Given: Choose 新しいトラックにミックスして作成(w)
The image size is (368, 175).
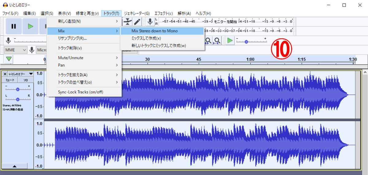Looking at the screenshot, I should coord(162,46).
